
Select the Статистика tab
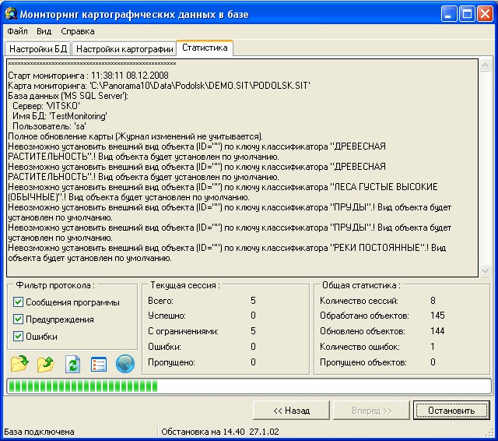click(x=205, y=48)
